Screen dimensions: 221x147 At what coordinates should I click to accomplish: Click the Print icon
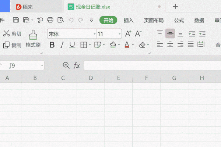[50, 20]
